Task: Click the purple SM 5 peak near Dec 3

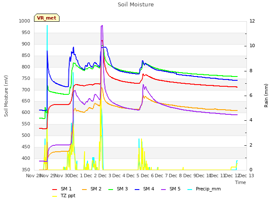Action: 102,26
